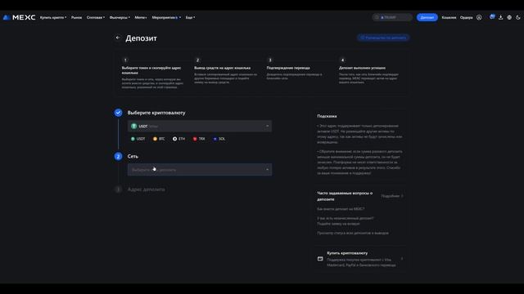524x294 pixels.
Task: Select the TRX quick-pick chip
Action: pos(199,139)
